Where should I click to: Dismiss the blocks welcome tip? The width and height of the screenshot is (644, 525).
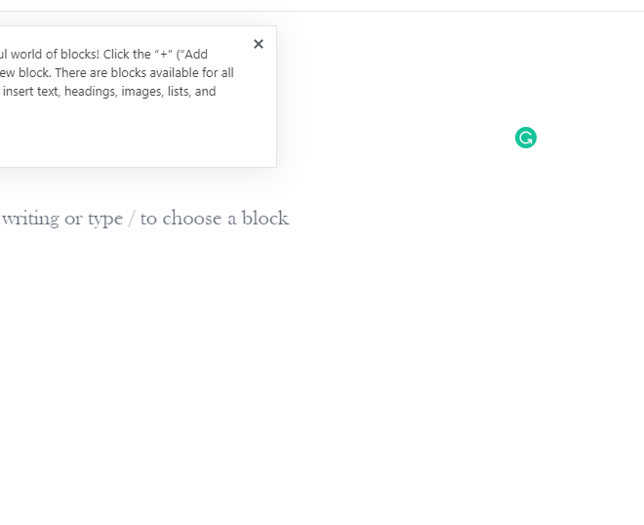click(259, 44)
